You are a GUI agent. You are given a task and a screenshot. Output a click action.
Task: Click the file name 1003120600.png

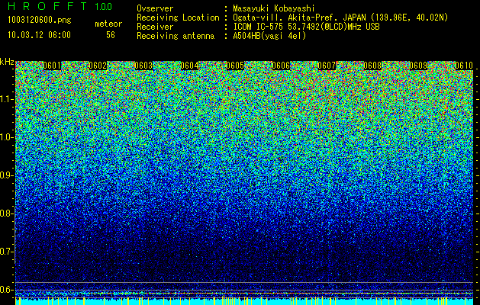click(x=40, y=20)
